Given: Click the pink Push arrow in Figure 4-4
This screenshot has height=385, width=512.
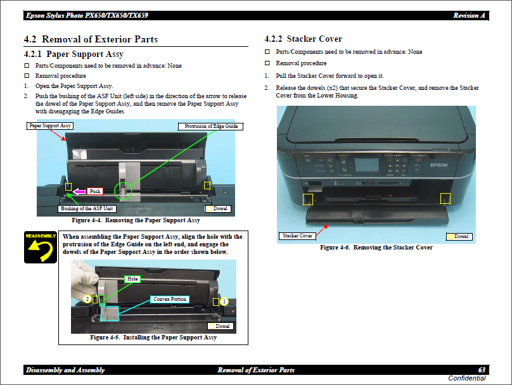Looking at the screenshot, I should pos(79,191).
